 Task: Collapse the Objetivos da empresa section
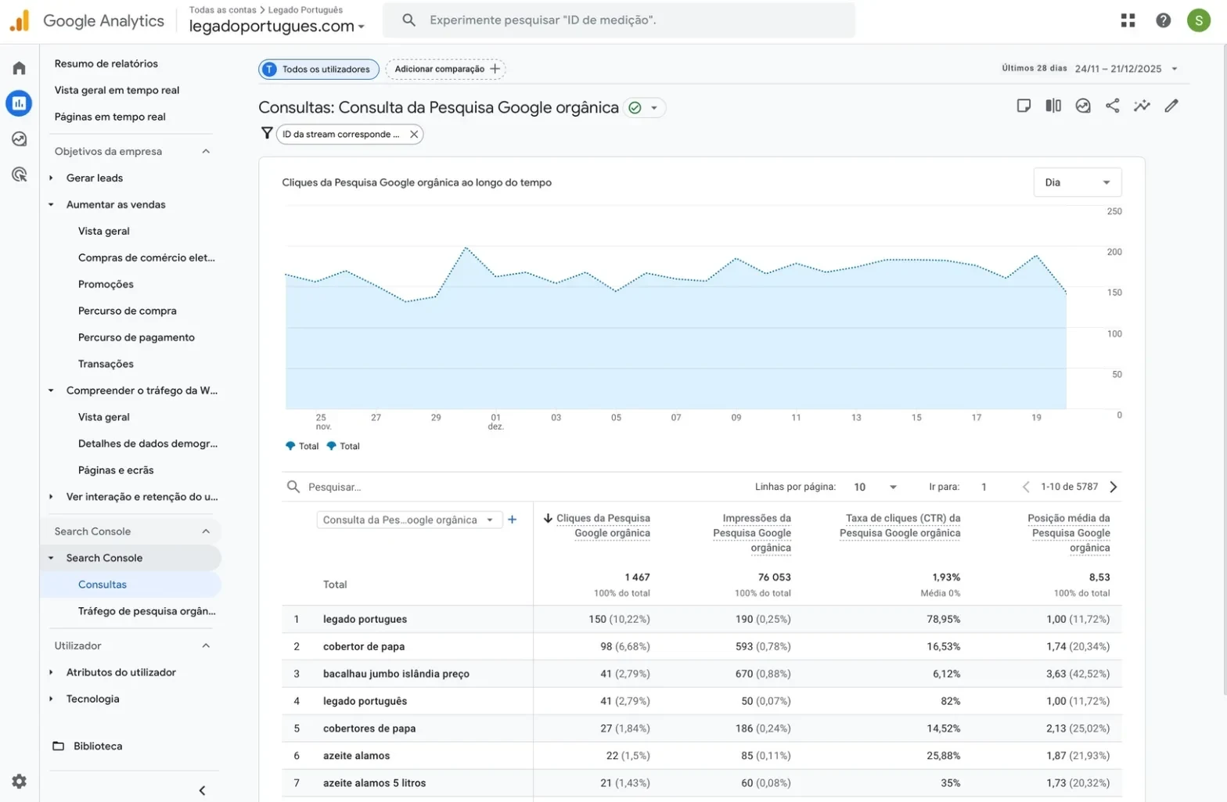(x=206, y=151)
